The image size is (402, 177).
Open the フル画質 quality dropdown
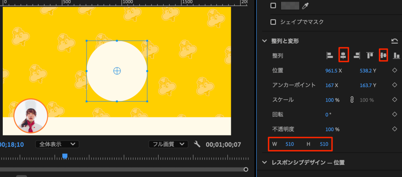pos(168,144)
